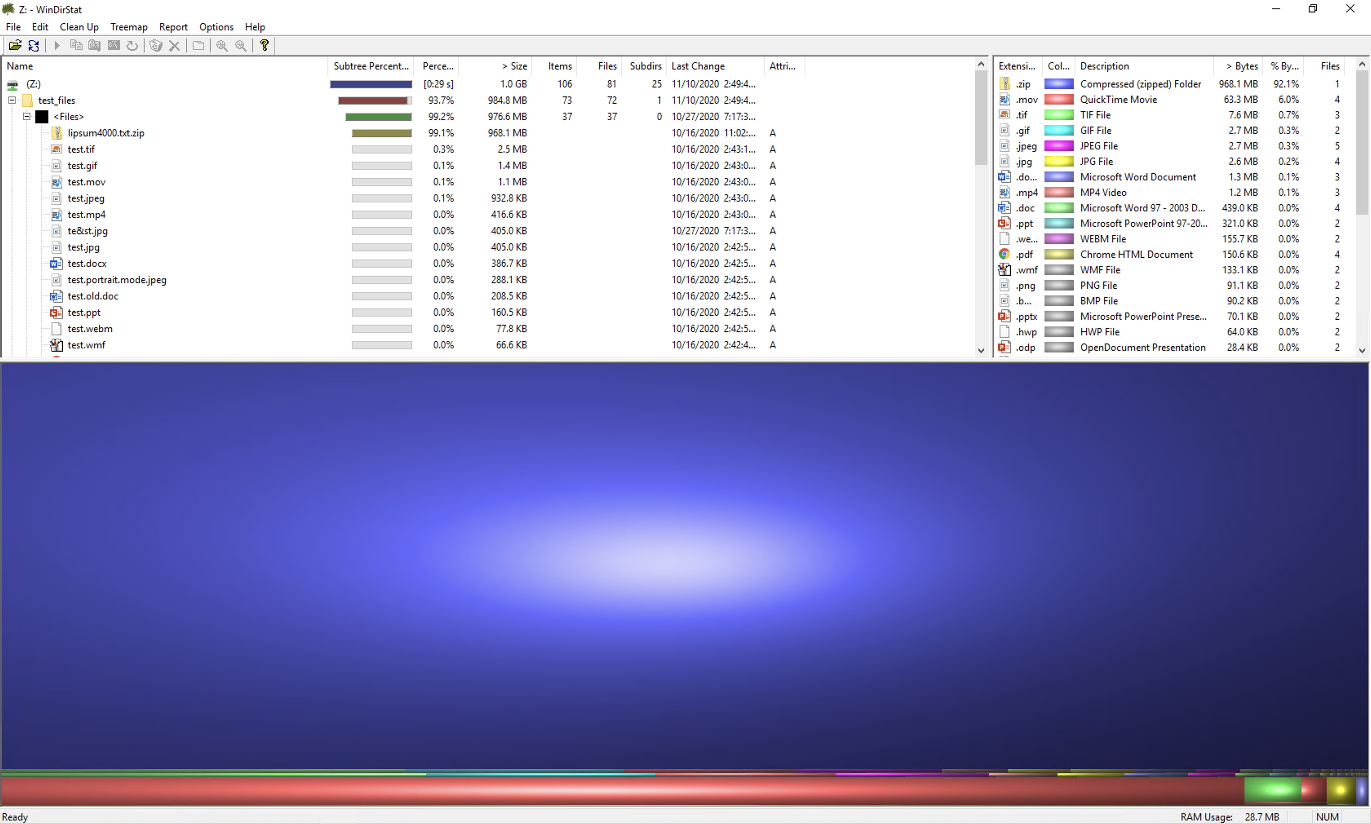The height and width of the screenshot is (824, 1371).
Task: Collapse the test_files tree node
Action: [x=12, y=100]
